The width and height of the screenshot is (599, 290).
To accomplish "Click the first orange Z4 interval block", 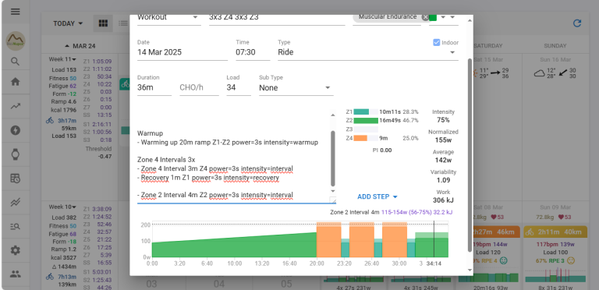I will coord(328,239).
